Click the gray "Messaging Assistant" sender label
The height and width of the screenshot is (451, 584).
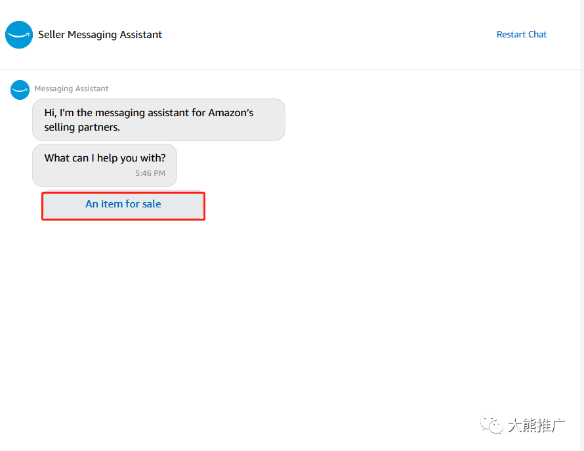72,89
